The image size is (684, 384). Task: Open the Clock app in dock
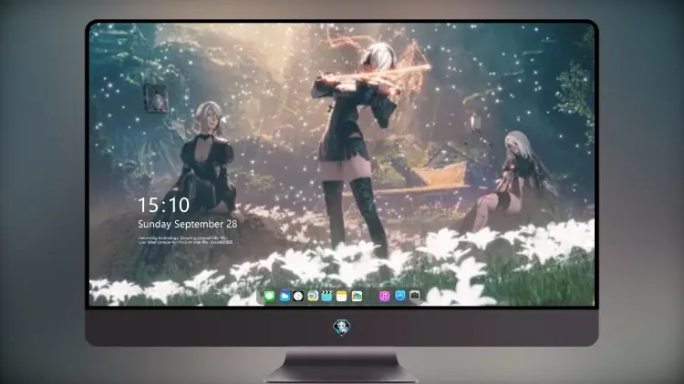tap(298, 297)
